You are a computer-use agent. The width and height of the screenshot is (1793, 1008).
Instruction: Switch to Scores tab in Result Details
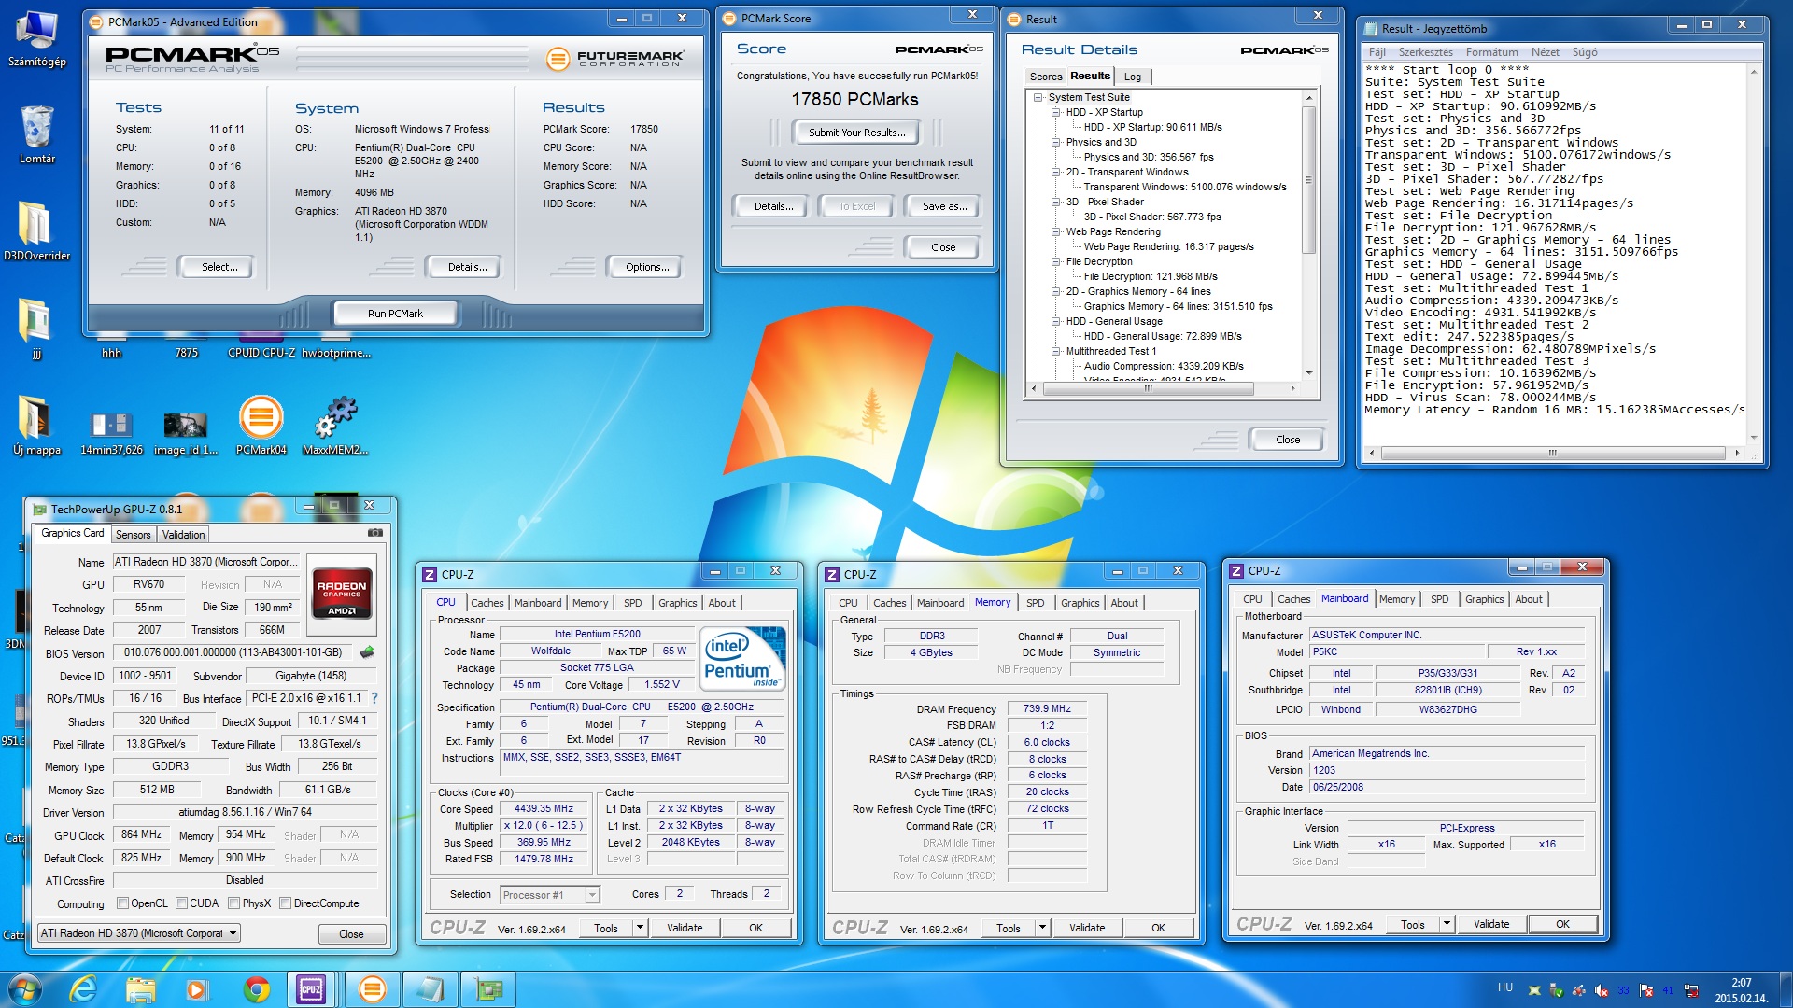click(x=1045, y=77)
